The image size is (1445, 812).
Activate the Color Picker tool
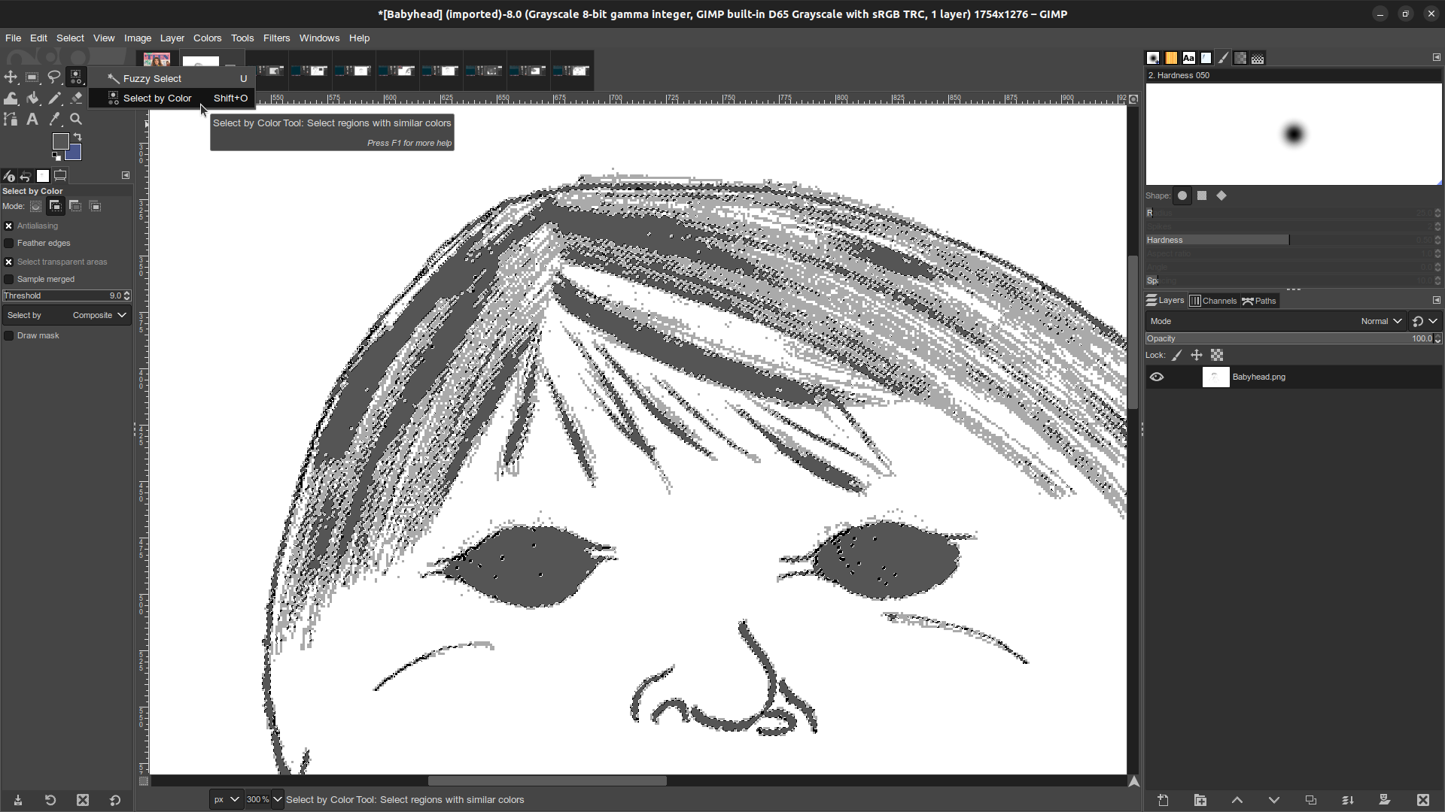click(x=54, y=119)
